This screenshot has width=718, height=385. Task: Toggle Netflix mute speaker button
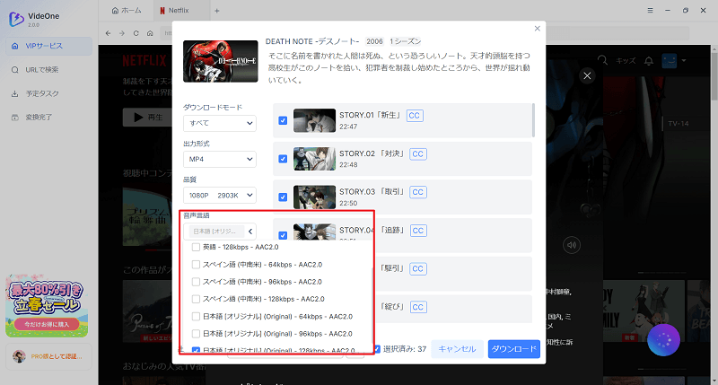572,245
